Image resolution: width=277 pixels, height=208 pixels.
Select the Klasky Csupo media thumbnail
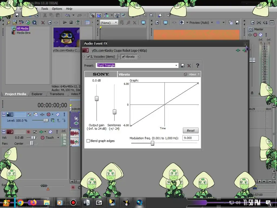coord(67,37)
